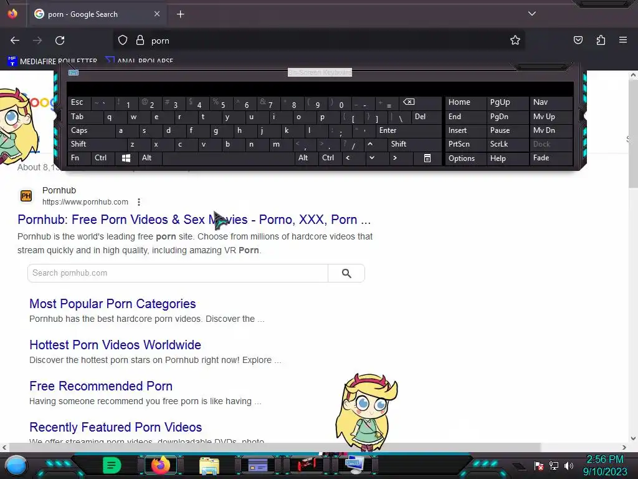The width and height of the screenshot is (638, 479).
Task: Click the taskbar clock showing 2:56 PM
Action: [x=605, y=465]
